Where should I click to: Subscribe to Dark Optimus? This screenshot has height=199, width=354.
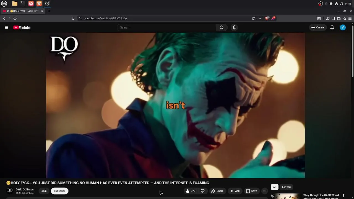(x=59, y=191)
